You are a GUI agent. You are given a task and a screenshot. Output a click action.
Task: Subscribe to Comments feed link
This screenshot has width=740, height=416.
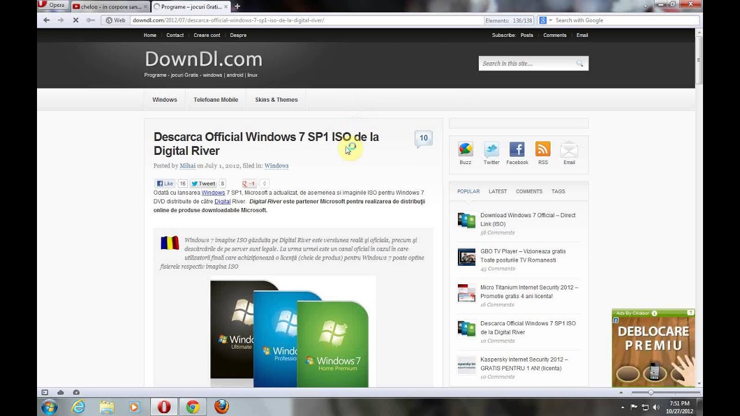[555, 35]
